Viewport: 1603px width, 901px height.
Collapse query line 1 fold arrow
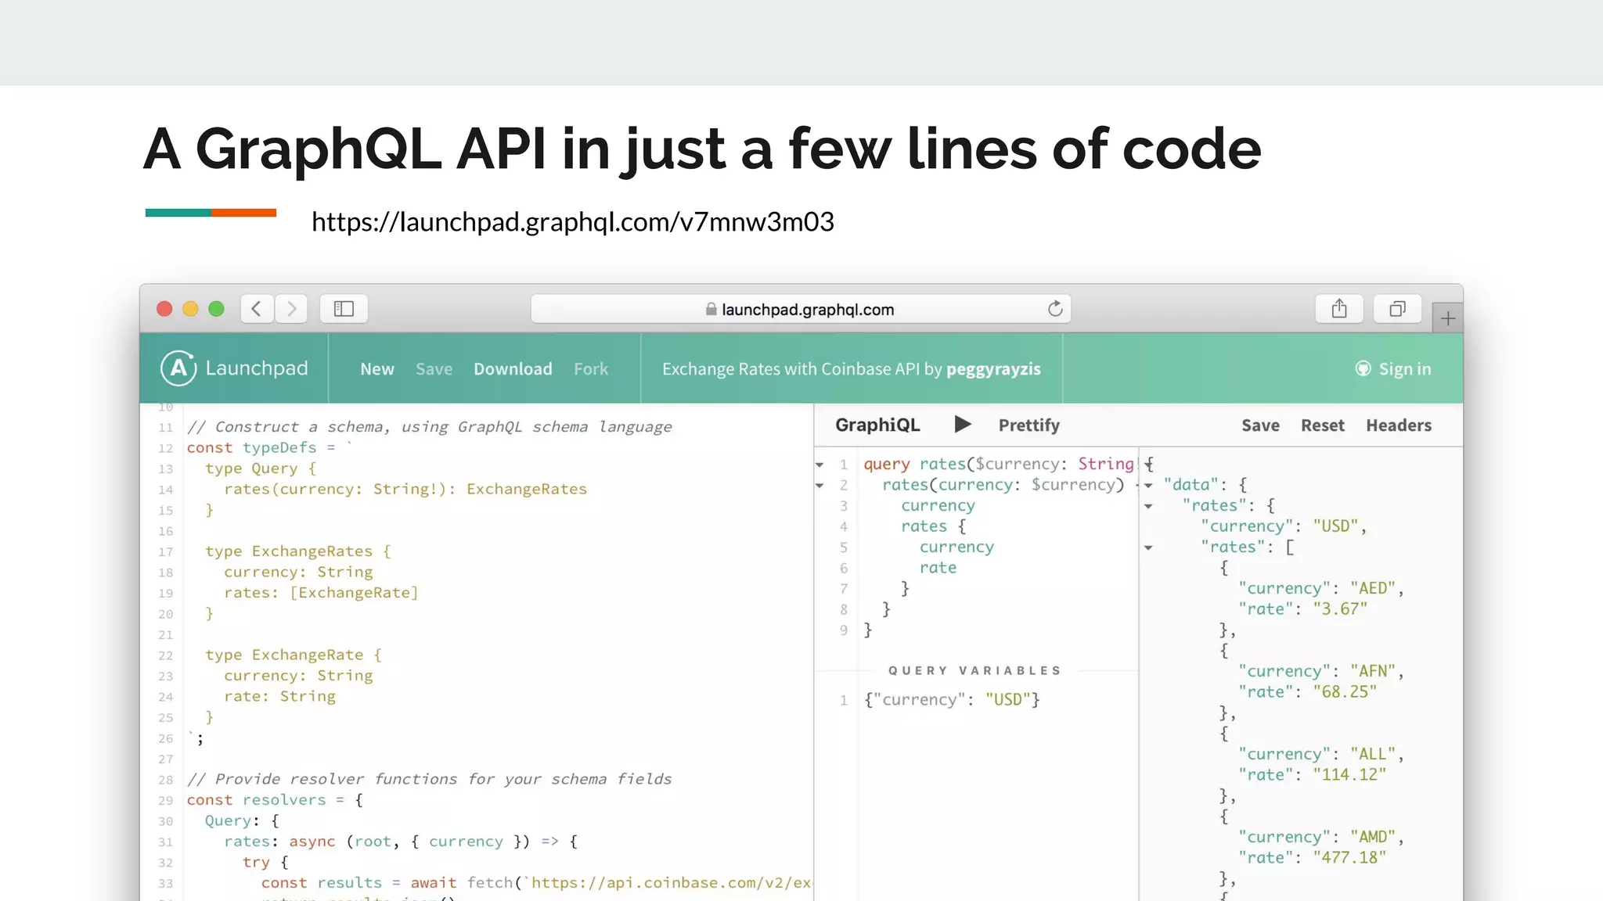tap(820, 465)
